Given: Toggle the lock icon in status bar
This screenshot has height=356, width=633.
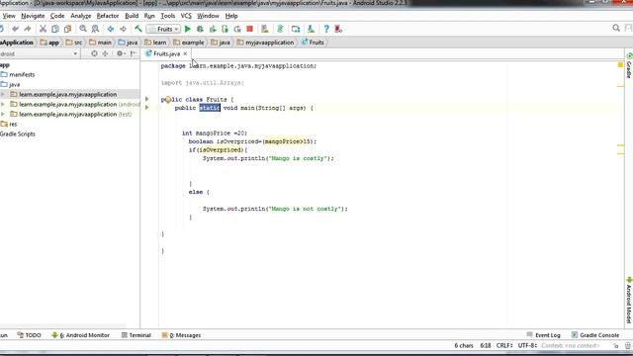Looking at the screenshot, I should point(616,346).
